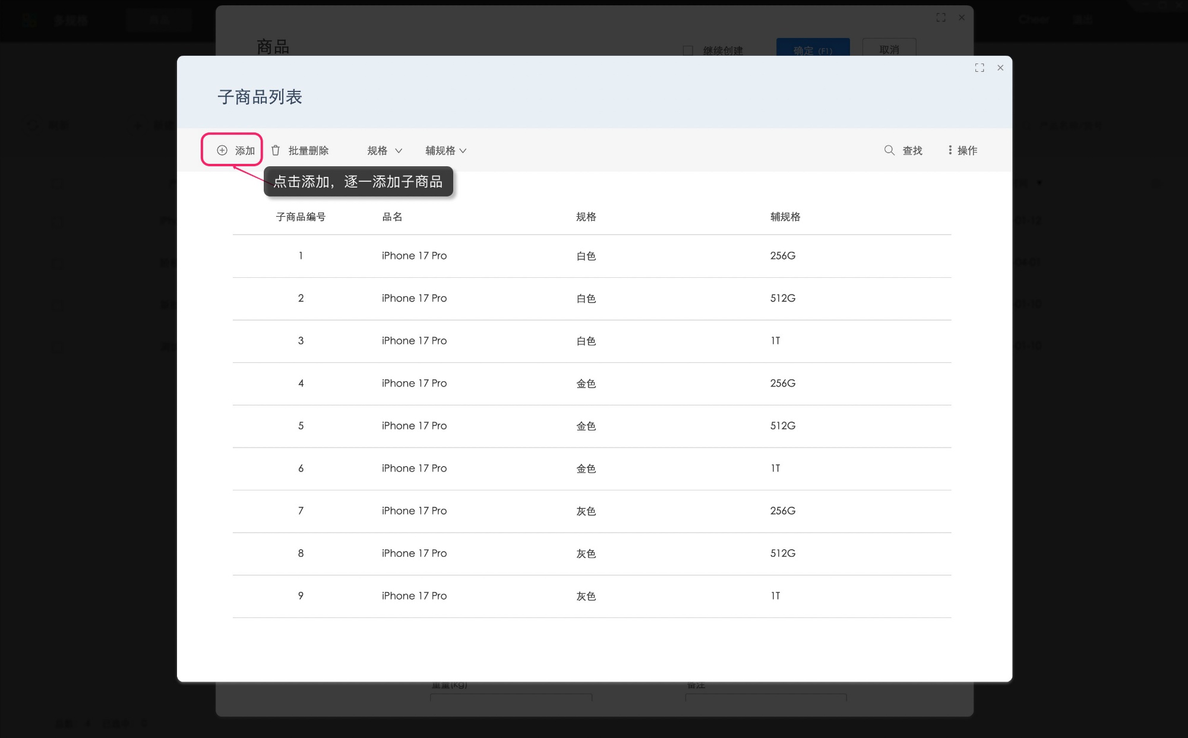Click 金色 in row 6
This screenshot has width=1188, height=738.
coord(586,468)
